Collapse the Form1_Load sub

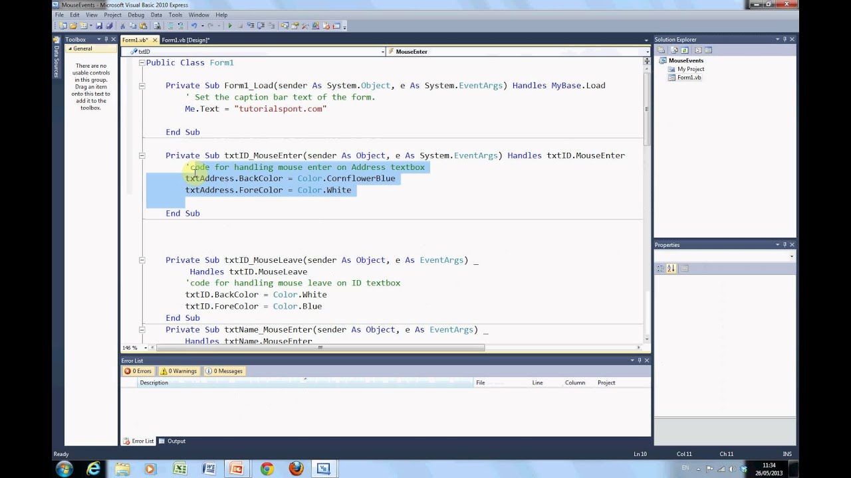click(142, 86)
